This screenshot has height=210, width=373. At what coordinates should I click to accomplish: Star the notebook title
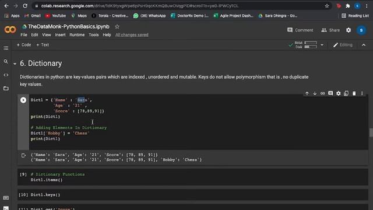117,27
